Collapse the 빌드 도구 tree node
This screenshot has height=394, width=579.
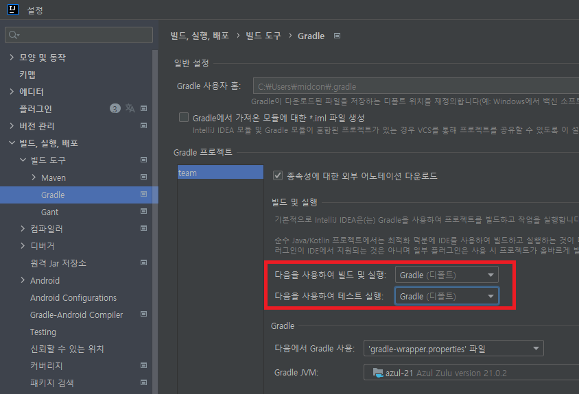click(23, 160)
